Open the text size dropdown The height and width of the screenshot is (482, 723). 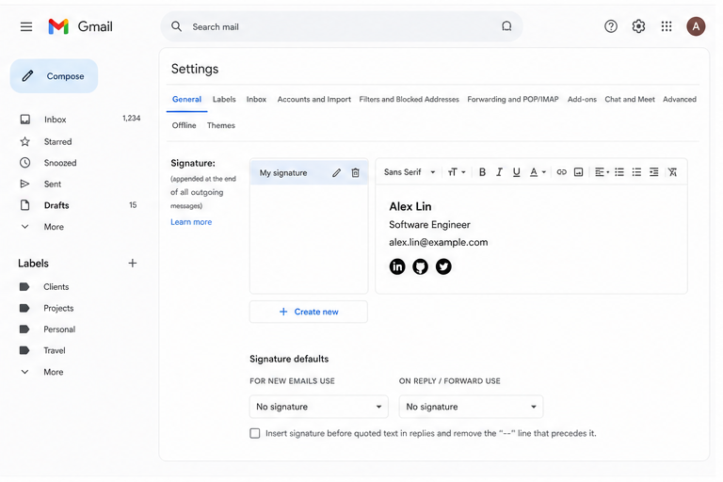tap(457, 172)
